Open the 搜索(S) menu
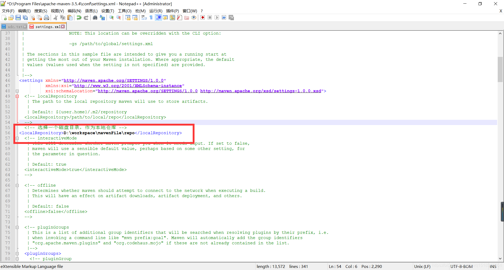The image size is (504, 270). point(41,11)
